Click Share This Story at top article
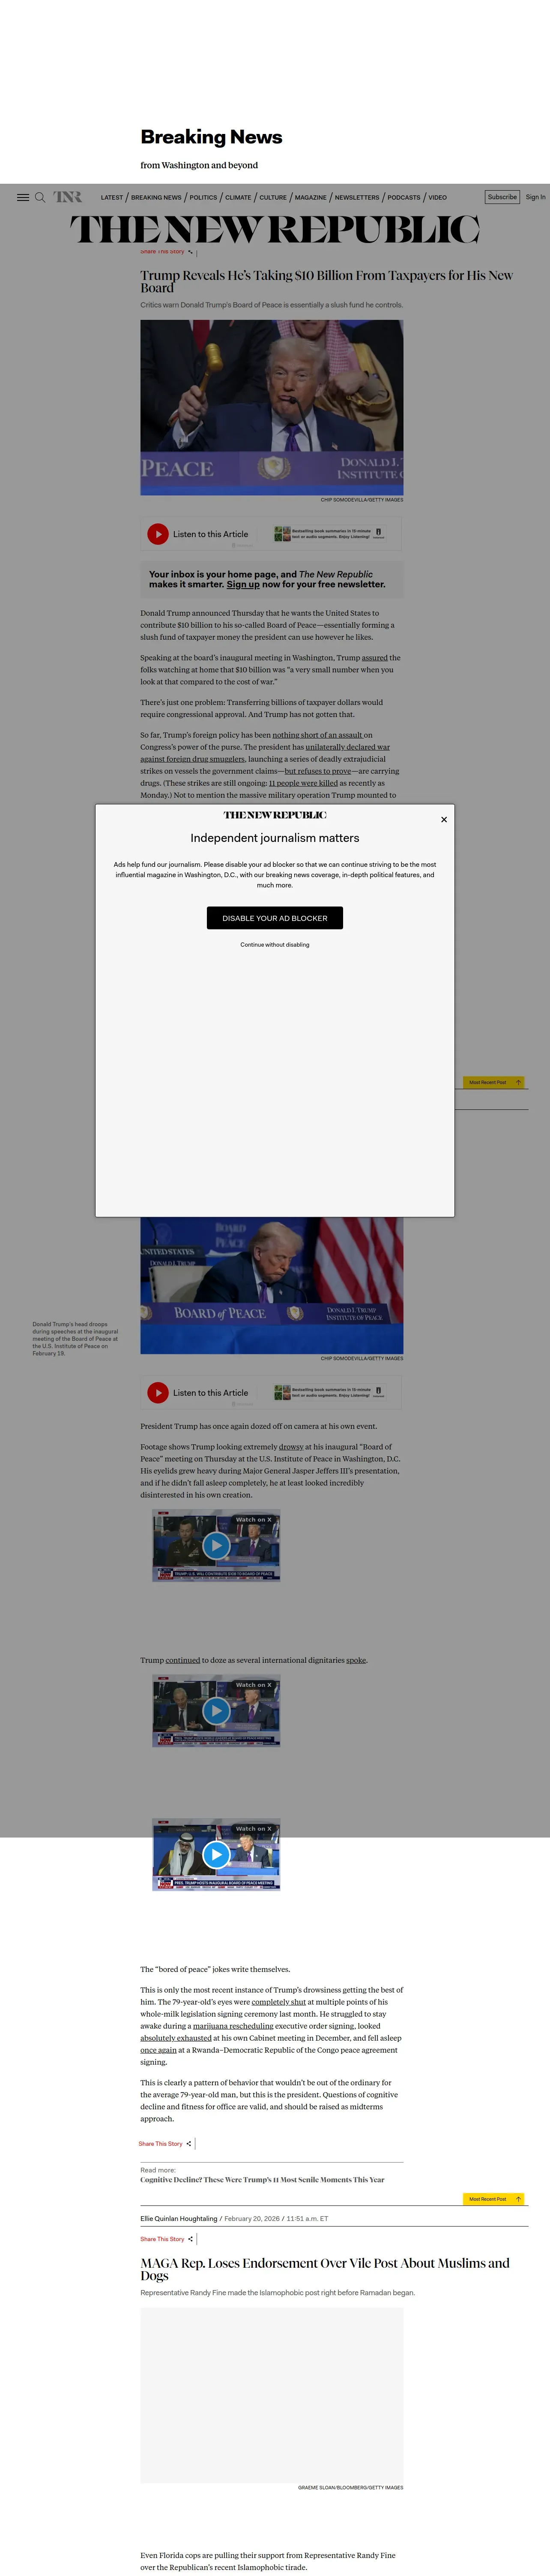 (x=167, y=252)
